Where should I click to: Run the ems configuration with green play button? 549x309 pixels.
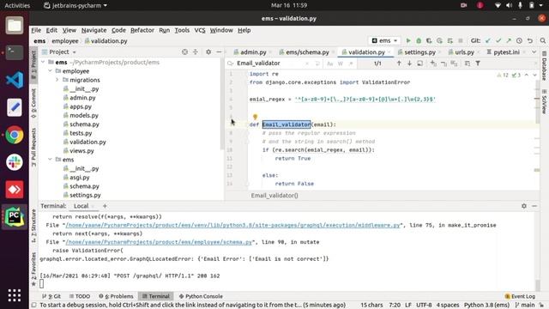click(408, 41)
